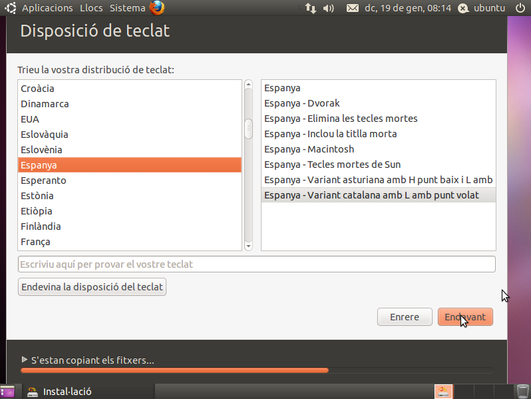The image size is (531, 399).
Task: Open the Sistema menu
Action: click(127, 8)
